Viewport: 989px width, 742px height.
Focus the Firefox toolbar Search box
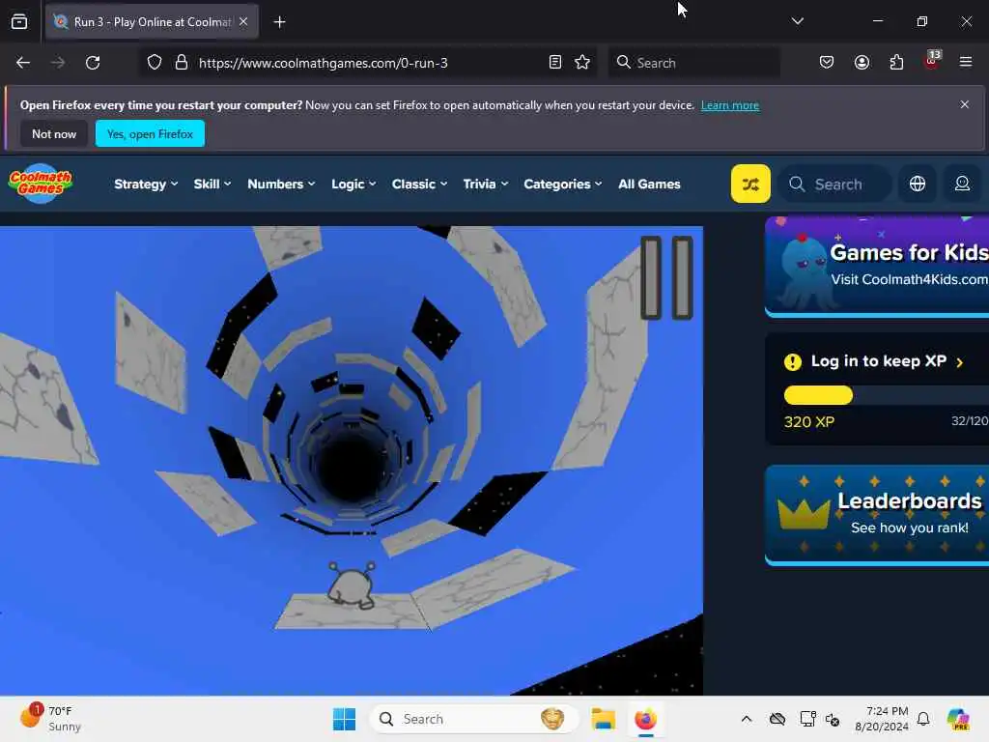click(x=693, y=63)
